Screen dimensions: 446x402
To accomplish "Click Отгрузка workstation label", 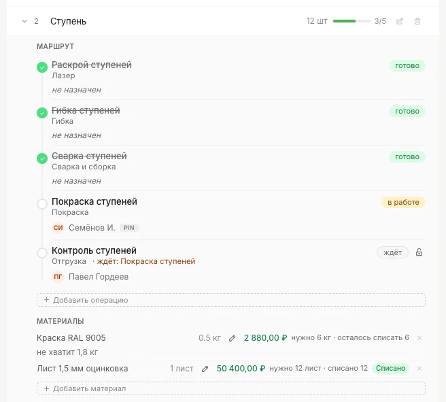I will tap(69, 261).
